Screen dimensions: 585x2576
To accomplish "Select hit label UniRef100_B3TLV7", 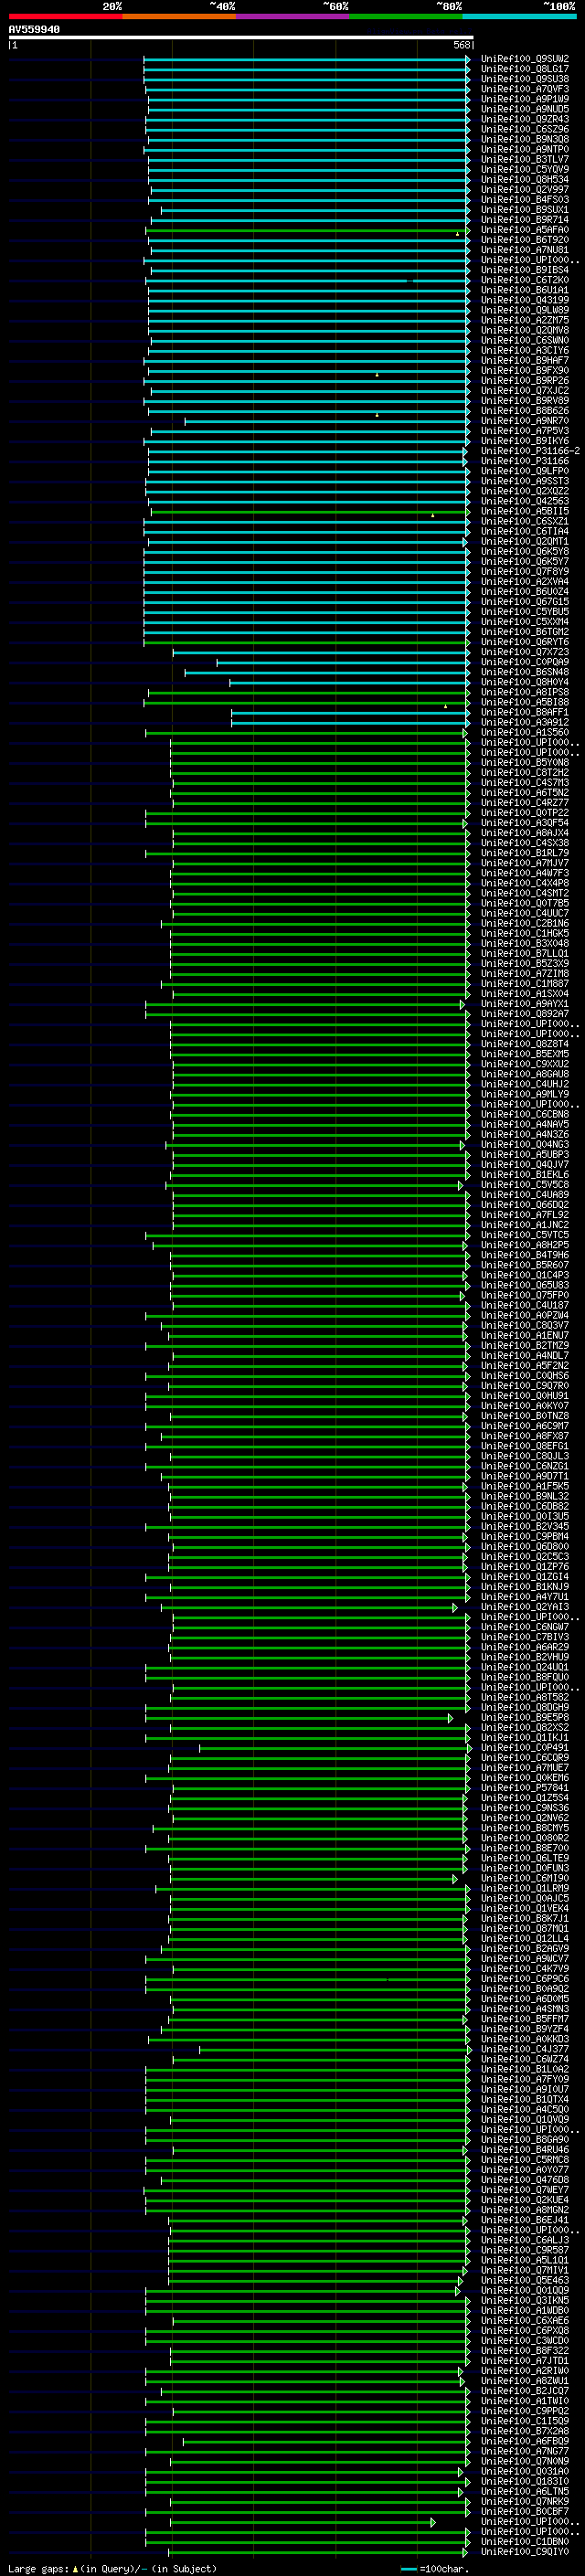I will pos(524,159).
